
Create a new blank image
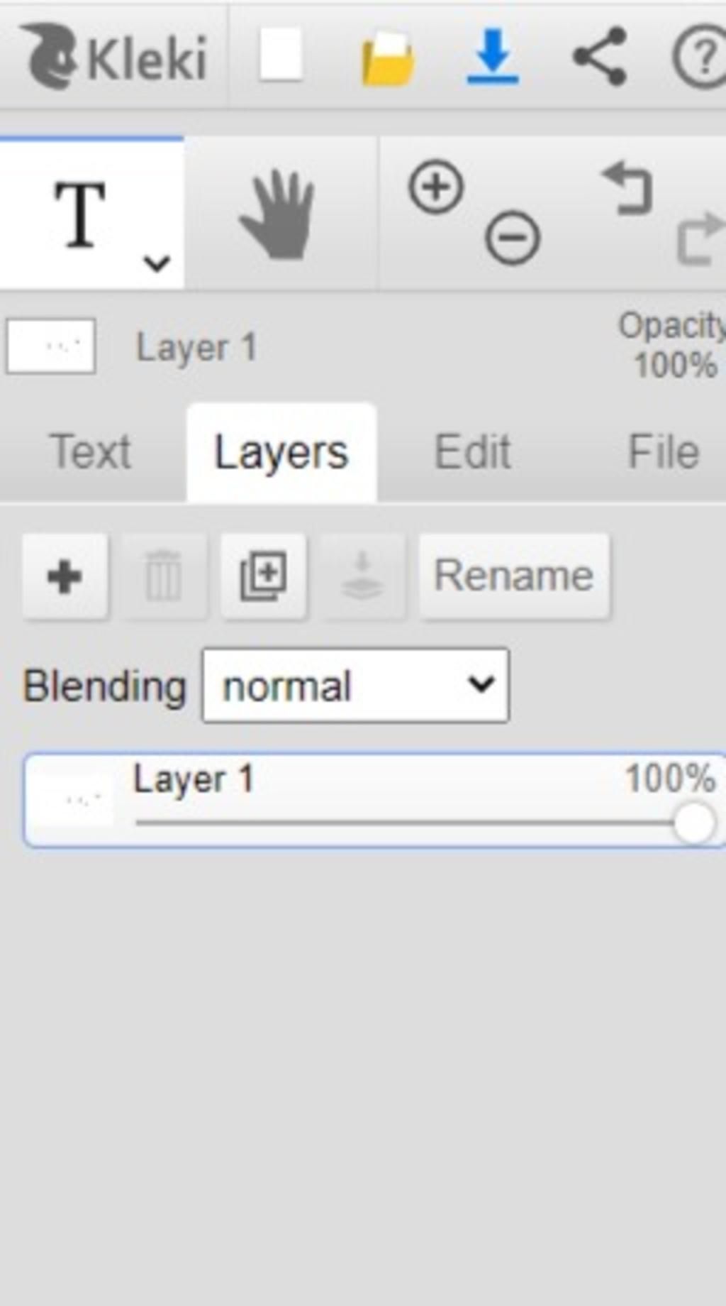[281, 55]
